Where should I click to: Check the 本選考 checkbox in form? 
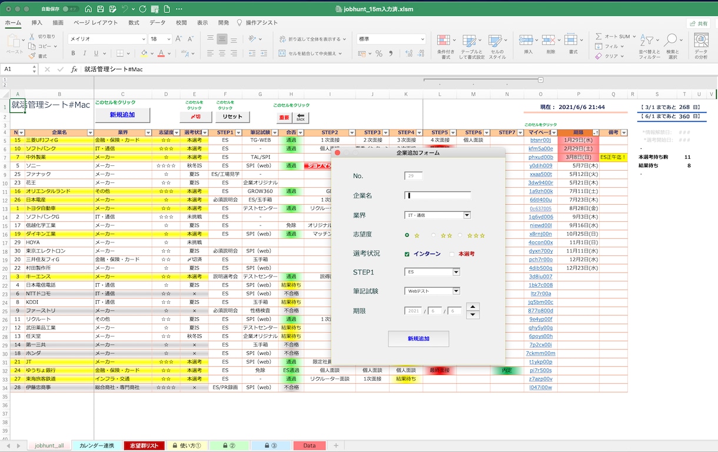(452, 254)
